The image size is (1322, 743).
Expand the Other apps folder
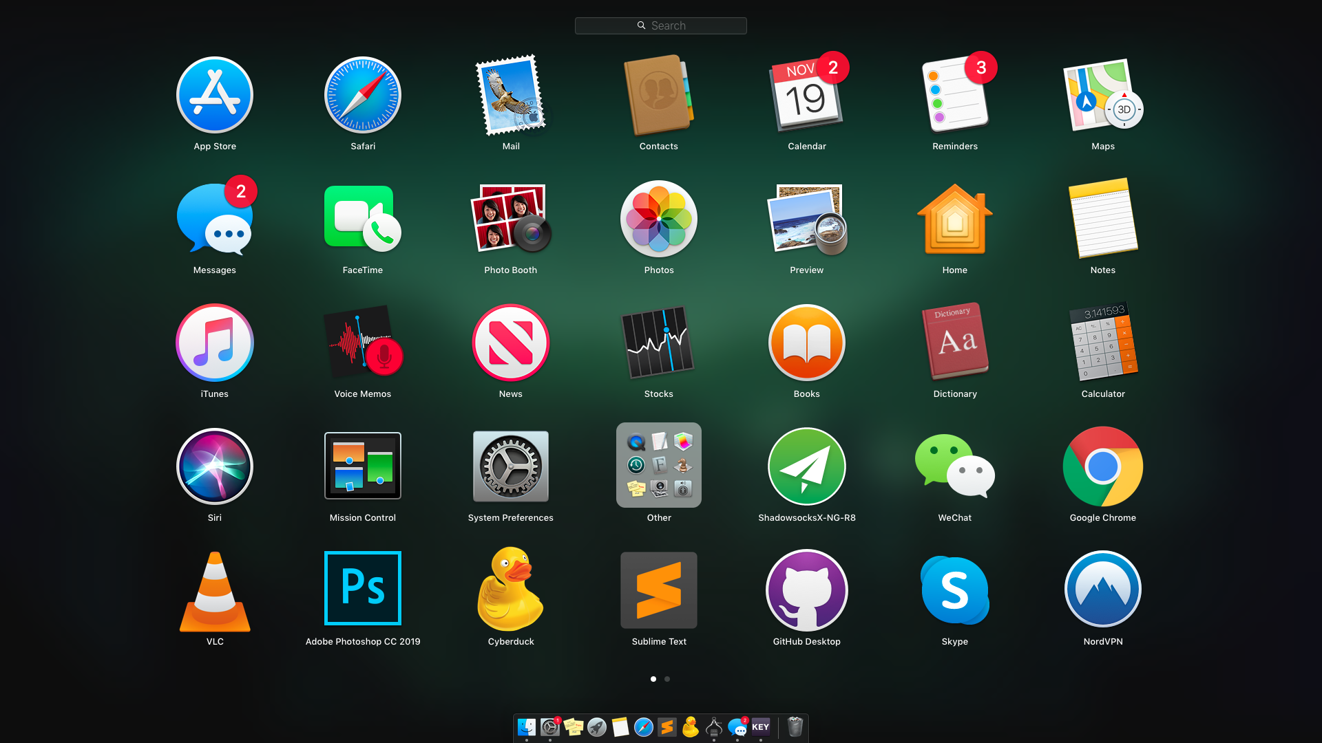pyautogui.click(x=659, y=465)
